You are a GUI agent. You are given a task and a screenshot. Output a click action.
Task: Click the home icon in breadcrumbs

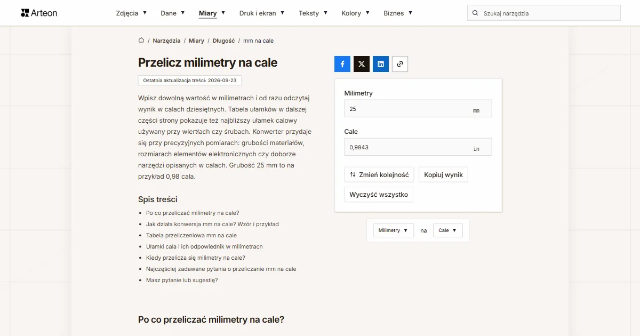tap(141, 40)
